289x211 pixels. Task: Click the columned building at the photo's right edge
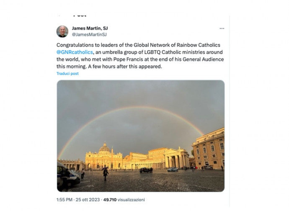click(x=209, y=149)
